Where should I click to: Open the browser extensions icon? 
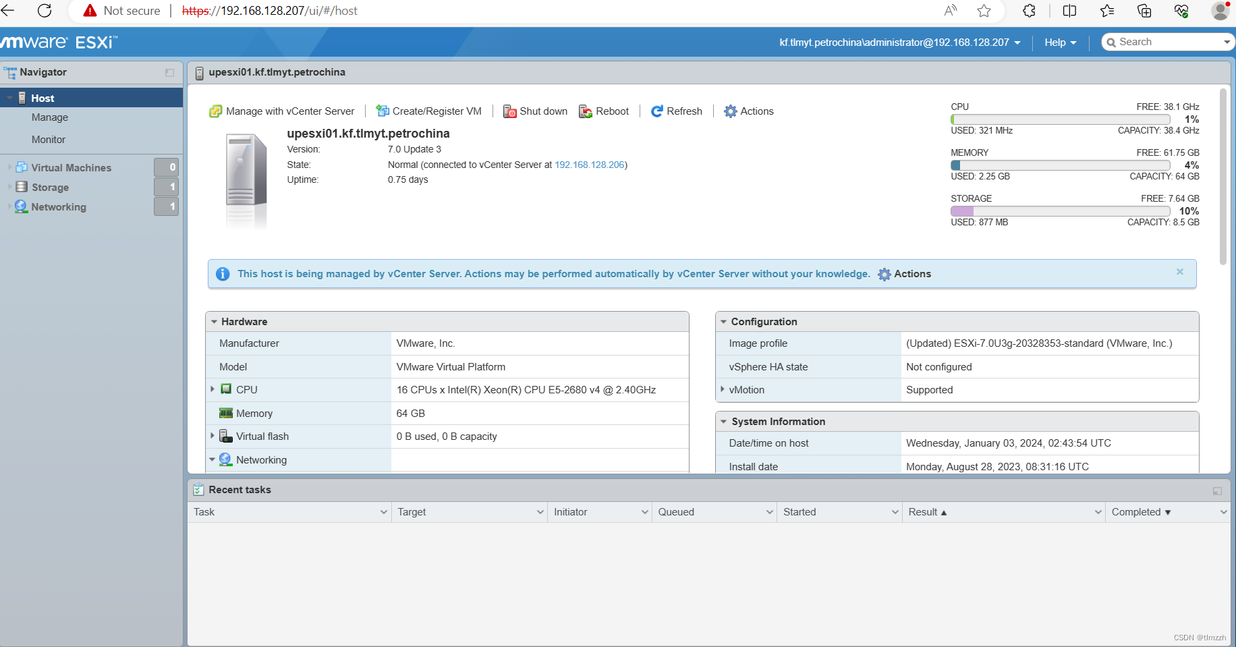coord(1029,11)
